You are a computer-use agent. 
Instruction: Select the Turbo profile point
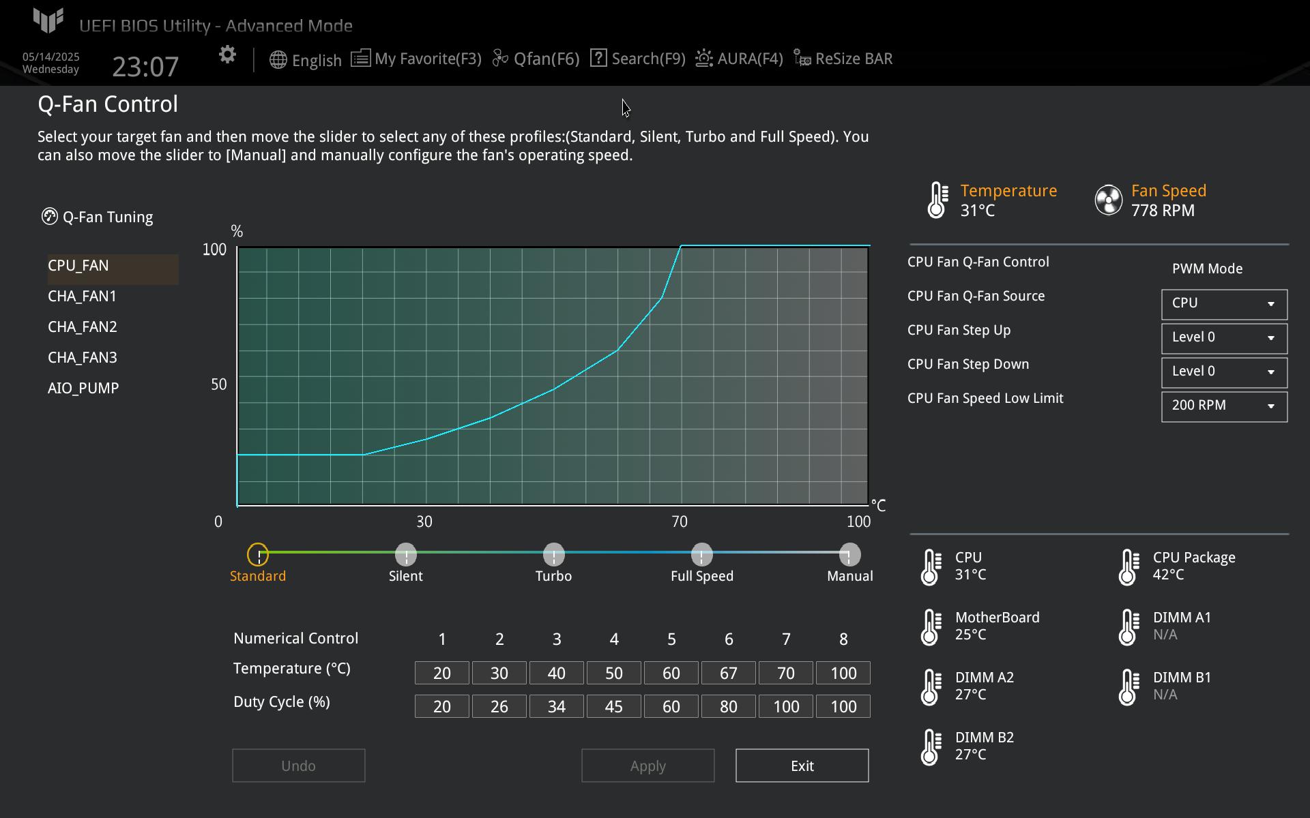coord(553,555)
